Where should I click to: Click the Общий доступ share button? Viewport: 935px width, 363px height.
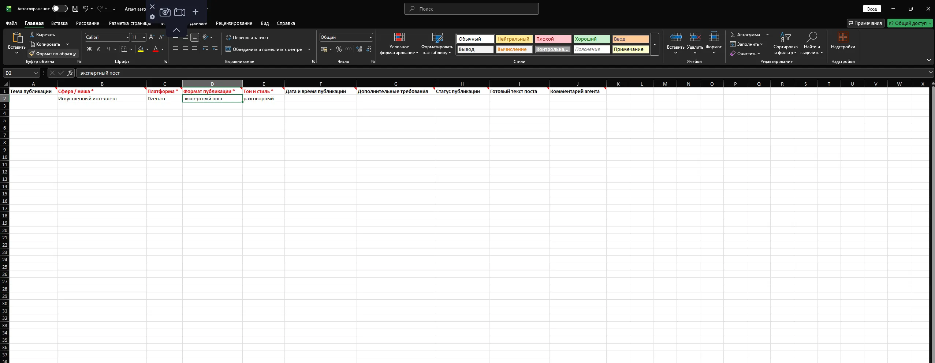pyautogui.click(x=910, y=23)
